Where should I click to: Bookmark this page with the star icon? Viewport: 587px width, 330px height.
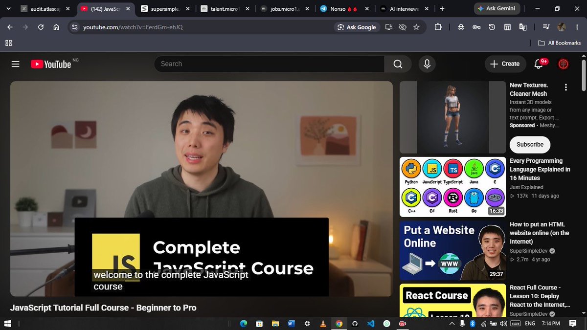[x=416, y=27]
